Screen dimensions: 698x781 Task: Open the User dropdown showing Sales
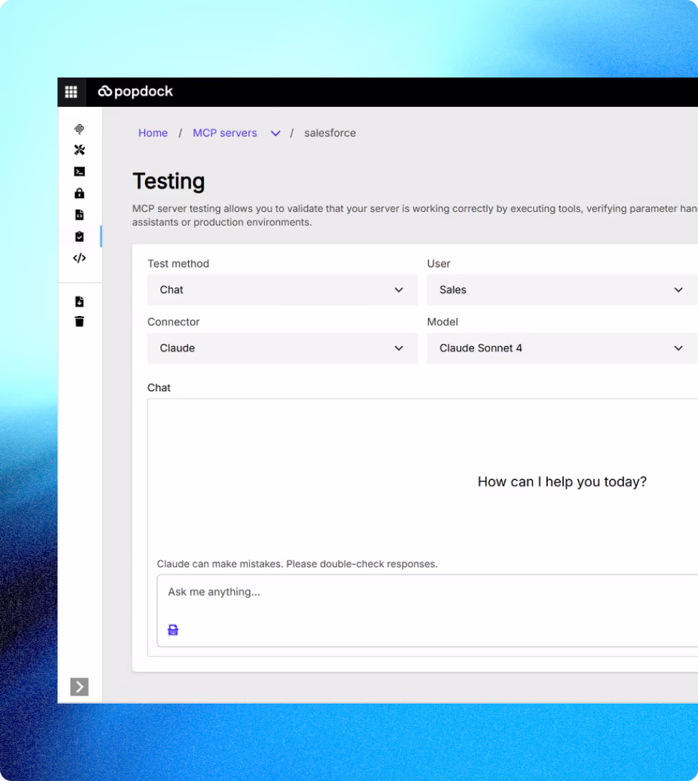click(562, 290)
